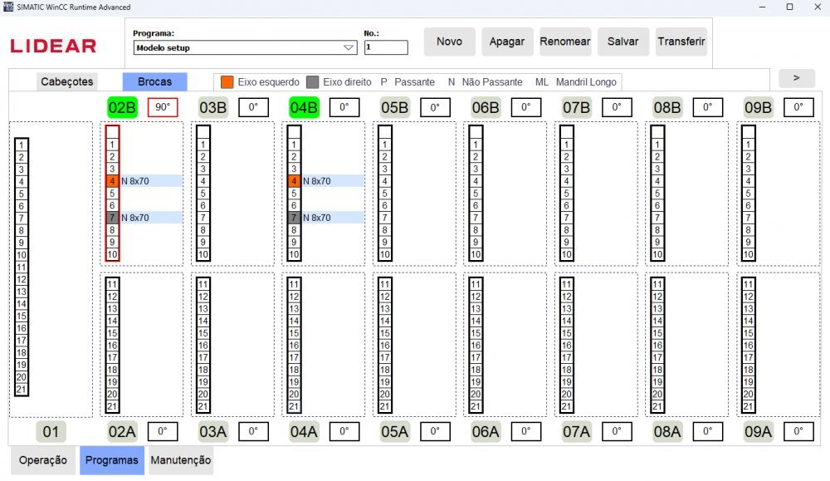Viewport: 830px width, 481px height.
Task: Toggle head 09B button
Action: (758, 107)
